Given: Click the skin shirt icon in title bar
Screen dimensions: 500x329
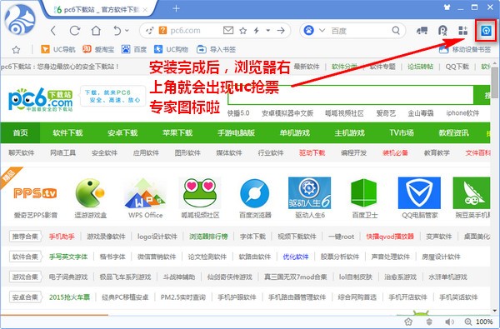Looking at the screenshot, I should 447,7.
